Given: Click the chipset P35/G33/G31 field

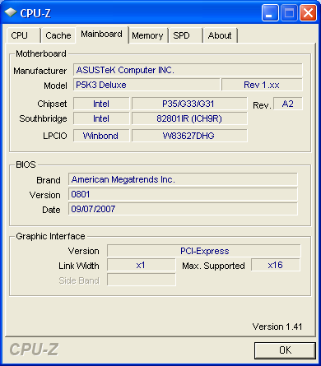Looking at the screenshot, I should coord(189,104).
